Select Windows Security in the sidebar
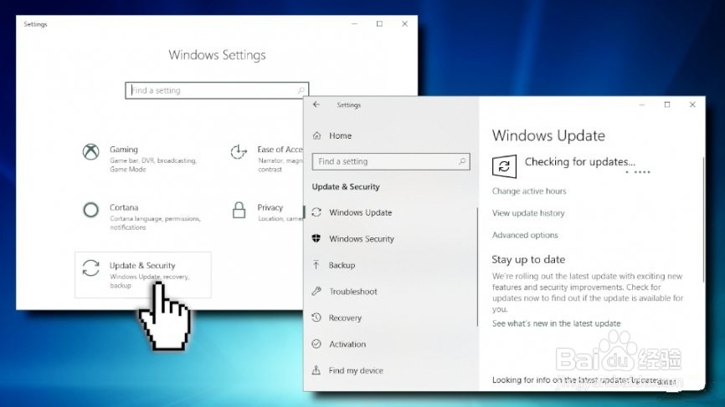Viewport: 725px width, 407px height. [x=362, y=238]
